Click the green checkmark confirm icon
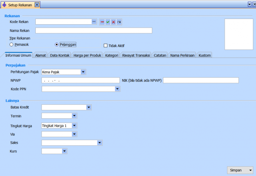The height and width of the screenshot is (176, 256). 108,22
